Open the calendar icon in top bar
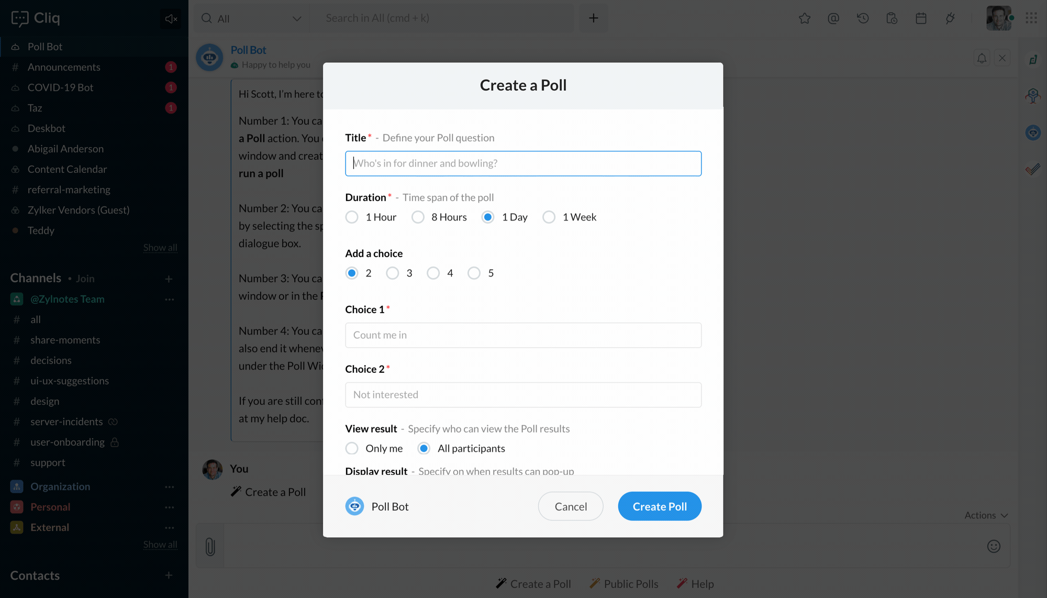 pyautogui.click(x=921, y=19)
